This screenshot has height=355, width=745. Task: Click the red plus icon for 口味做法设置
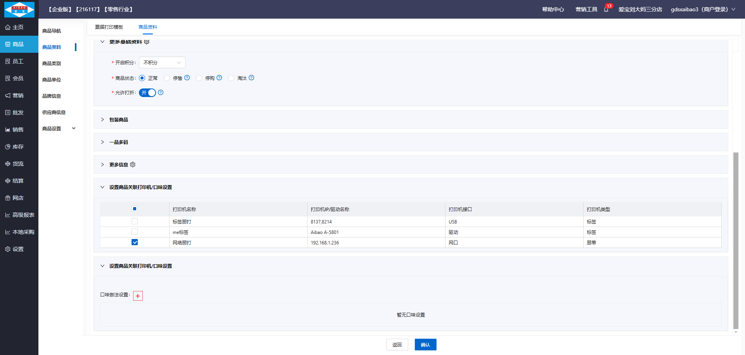(138, 296)
